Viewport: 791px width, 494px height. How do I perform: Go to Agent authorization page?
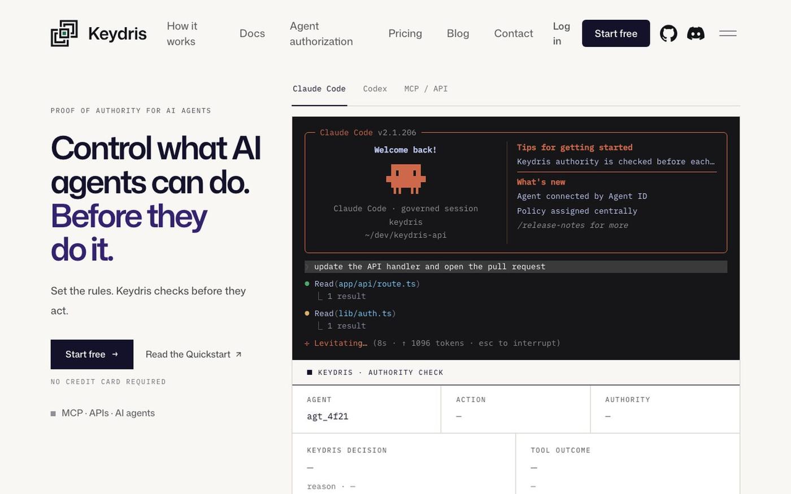(x=321, y=33)
